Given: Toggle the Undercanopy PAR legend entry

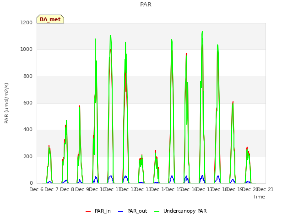Looking at the screenshot, I should (180, 211).
